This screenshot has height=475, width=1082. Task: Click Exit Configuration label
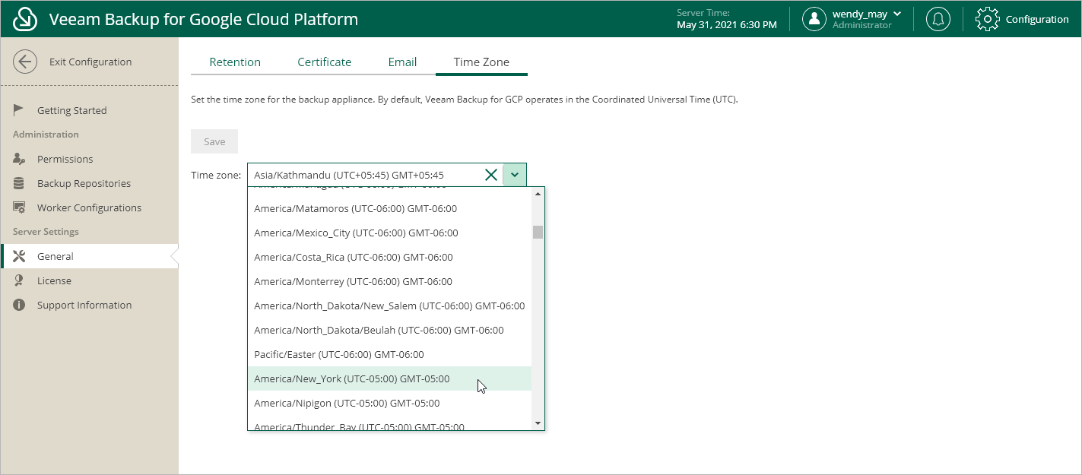(90, 62)
